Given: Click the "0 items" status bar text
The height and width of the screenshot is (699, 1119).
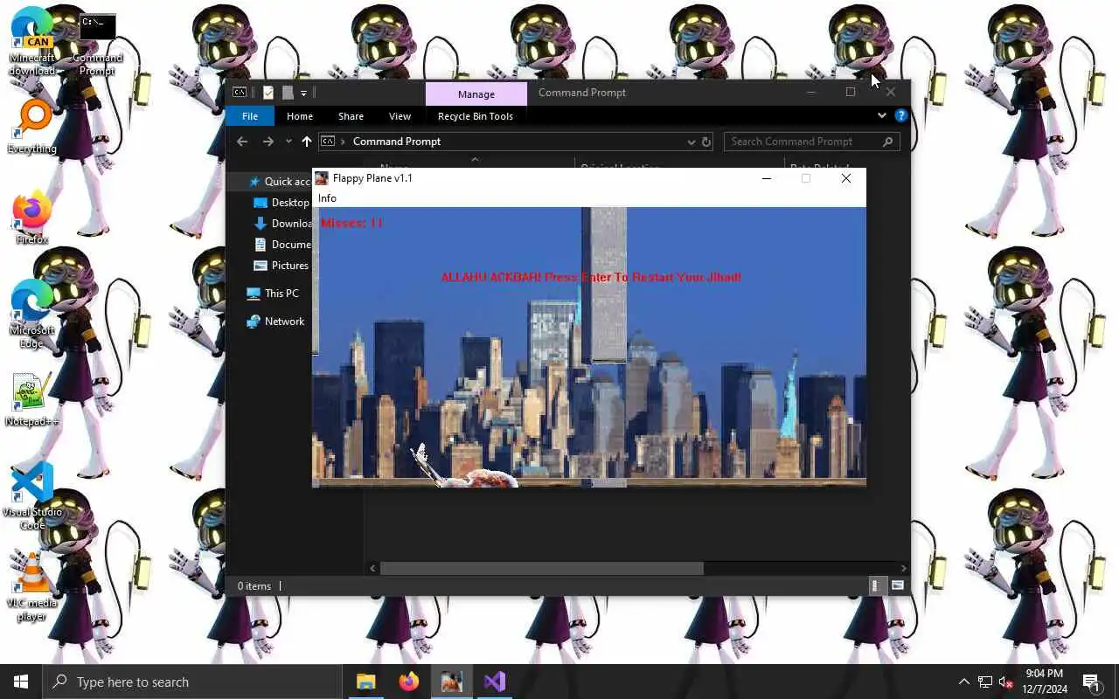Looking at the screenshot, I should pos(254,586).
